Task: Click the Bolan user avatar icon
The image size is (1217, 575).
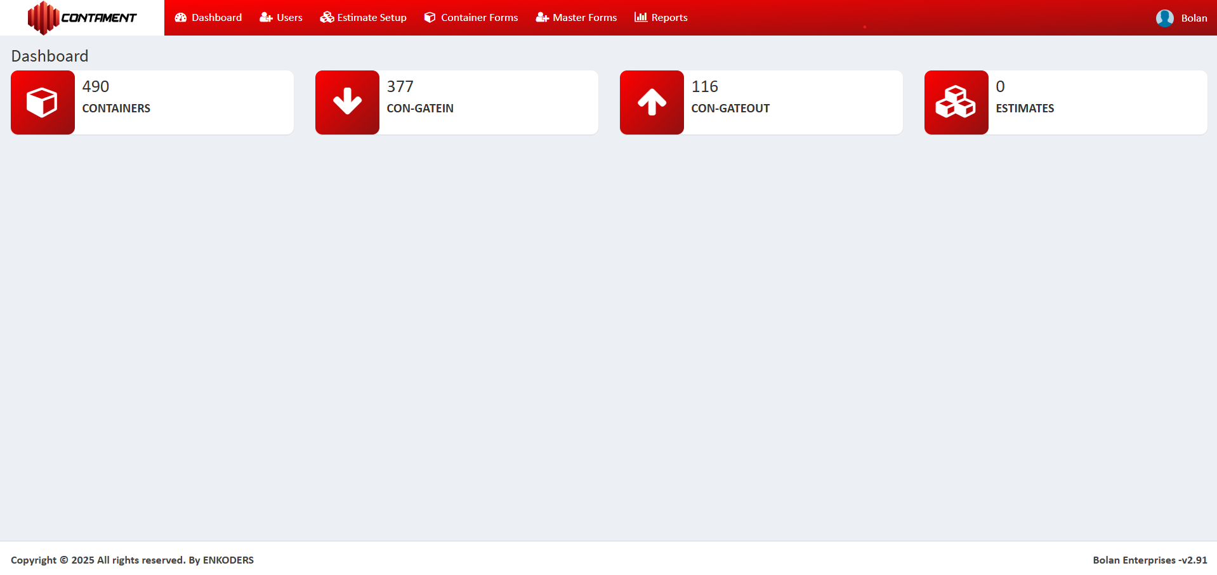Action: tap(1164, 18)
